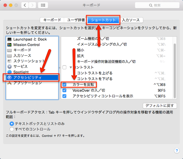Click the 検索 search field
183x159 pixels.
[x=157, y=5]
